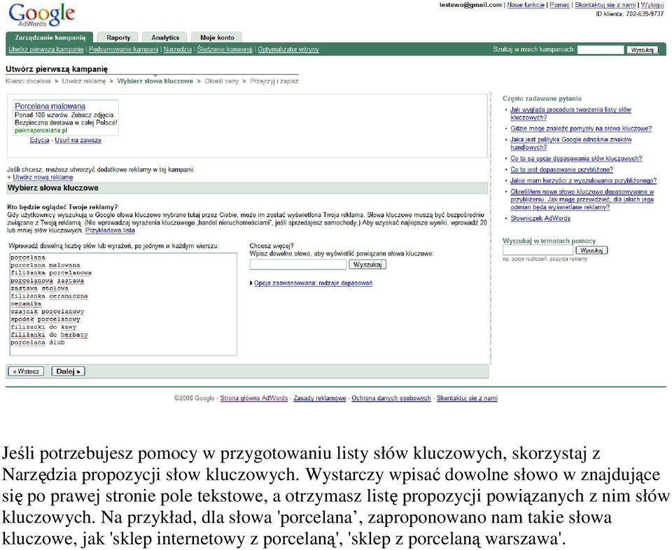
Task: Open the Pomoc link in header
Action: 559,5
